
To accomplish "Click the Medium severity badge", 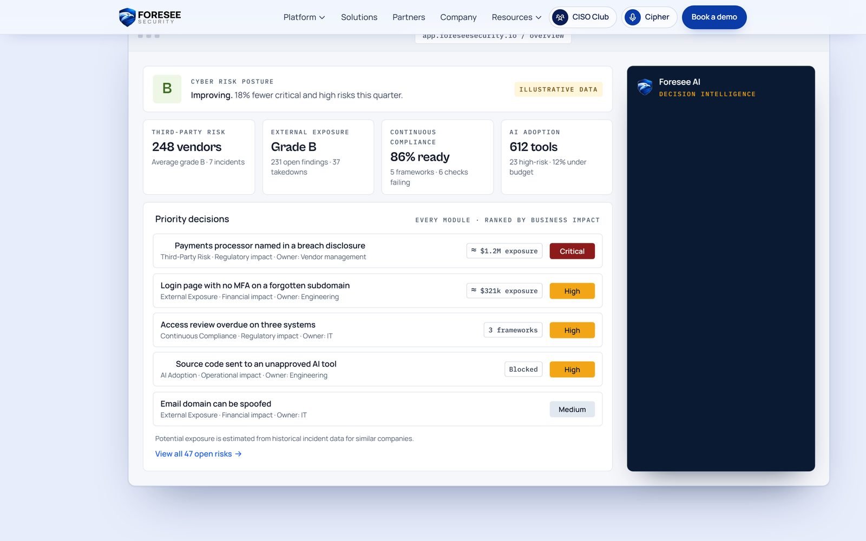I will click(572, 409).
